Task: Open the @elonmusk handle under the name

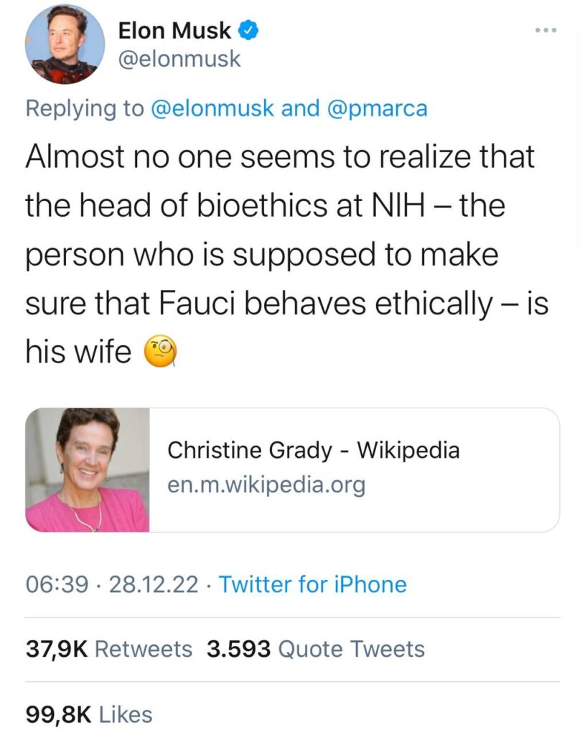Action: coord(179,59)
